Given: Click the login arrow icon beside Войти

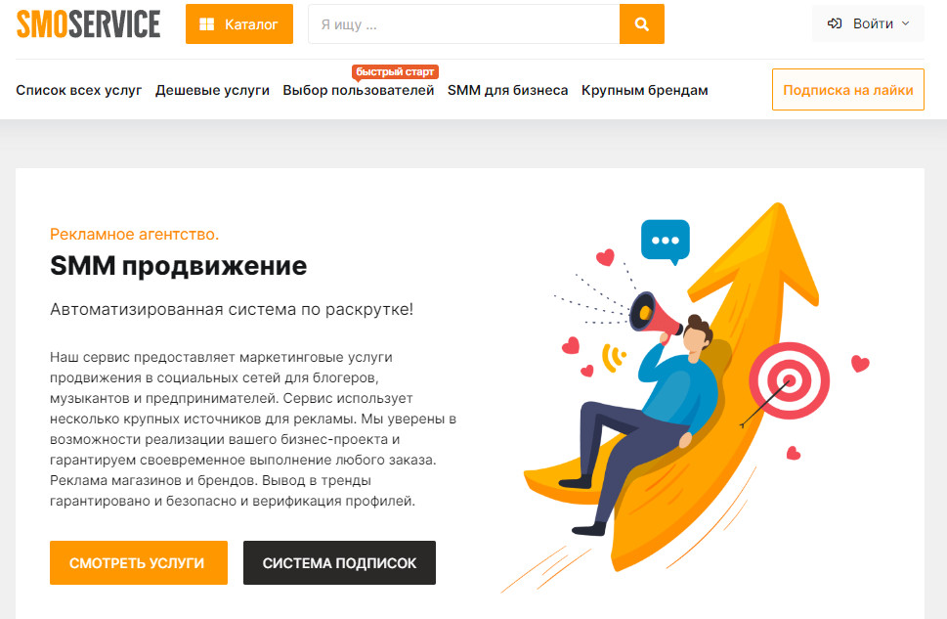Looking at the screenshot, I should (835, 23).
